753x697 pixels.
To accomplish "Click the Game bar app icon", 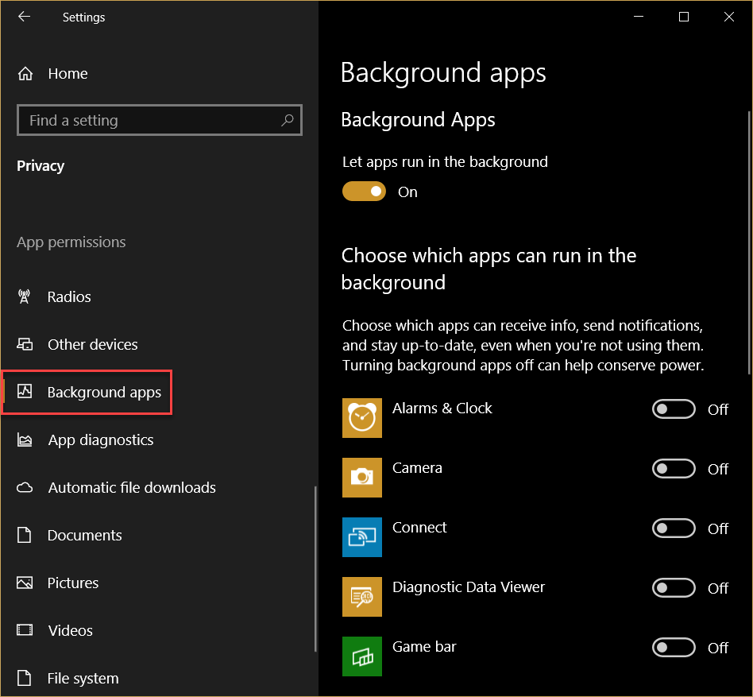I will 362,656.
